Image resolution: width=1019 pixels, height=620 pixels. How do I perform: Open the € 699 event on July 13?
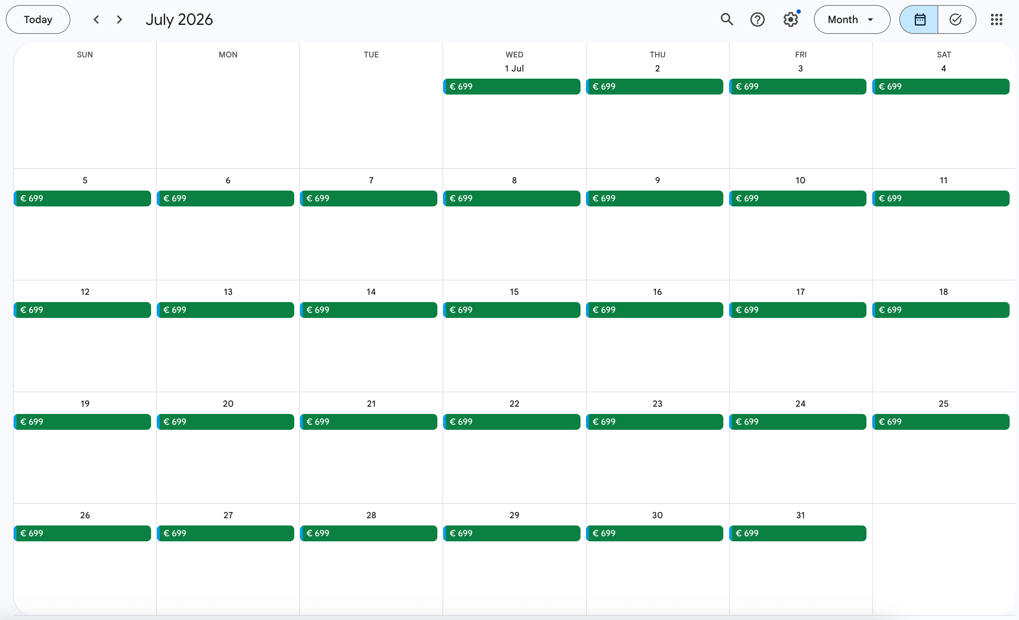point(225,310)
